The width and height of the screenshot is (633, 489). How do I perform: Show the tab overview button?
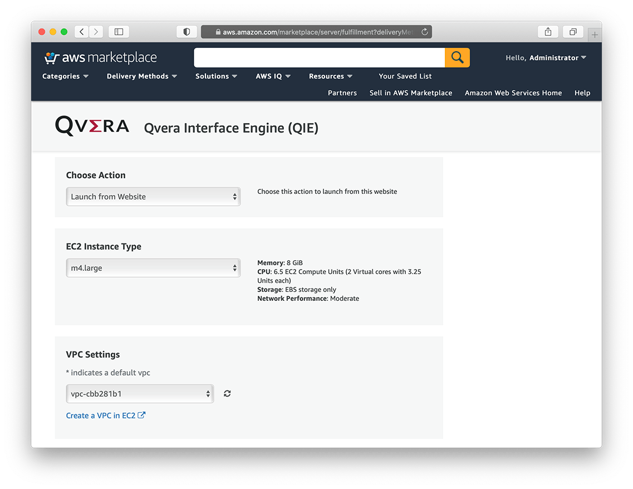click(x=573, y=32)
